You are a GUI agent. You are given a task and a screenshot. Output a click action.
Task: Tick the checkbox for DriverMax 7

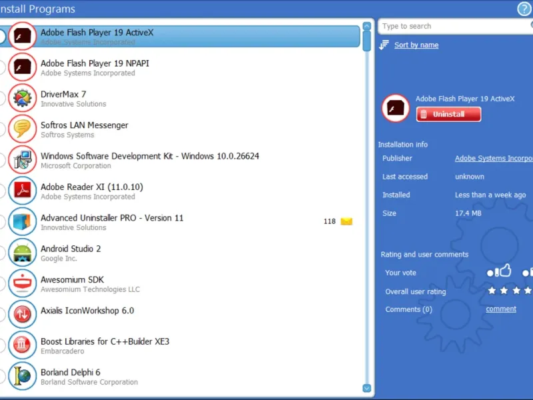(2, 98)
